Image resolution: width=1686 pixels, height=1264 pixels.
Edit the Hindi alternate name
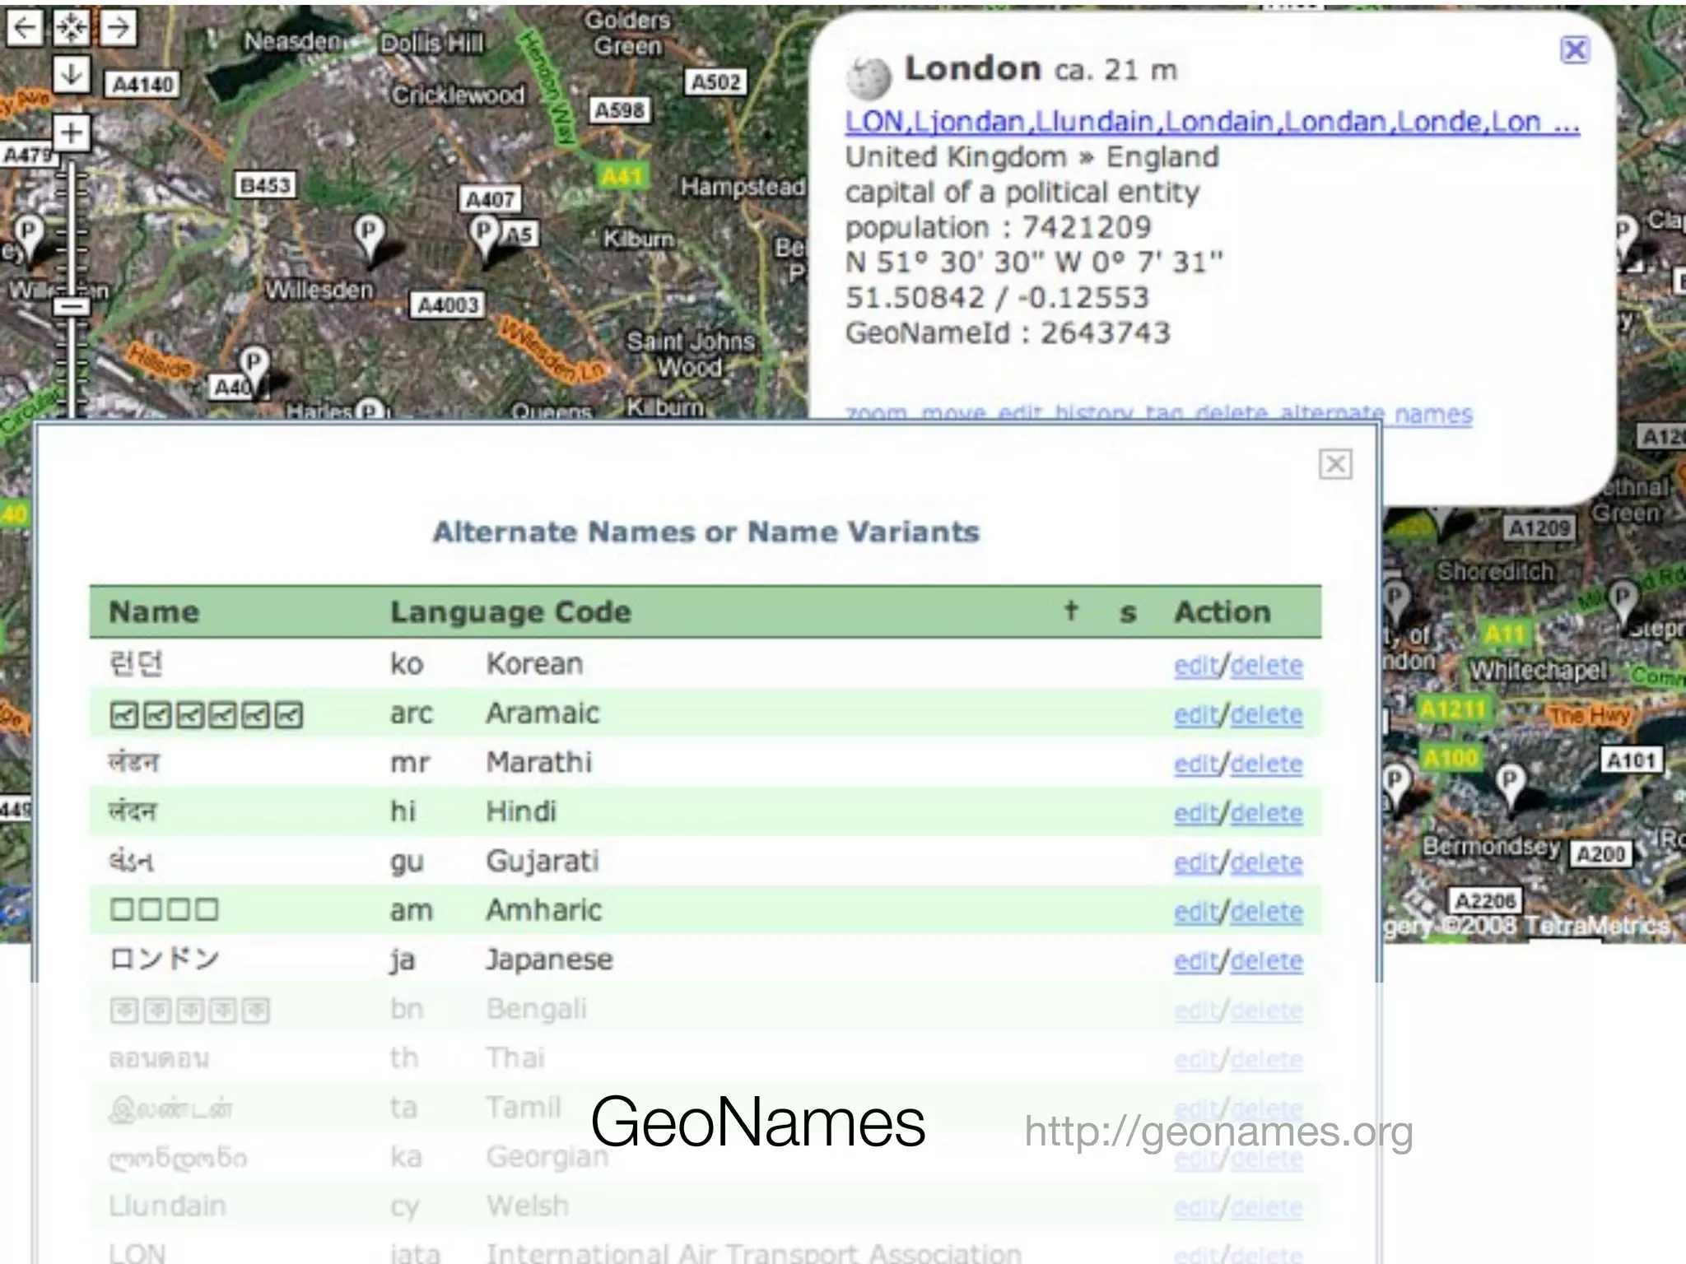[x=1195, y=813]
